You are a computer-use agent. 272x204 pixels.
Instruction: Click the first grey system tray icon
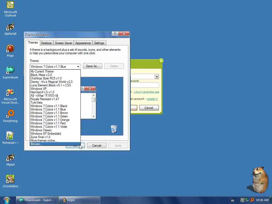(x=242, y=200)
